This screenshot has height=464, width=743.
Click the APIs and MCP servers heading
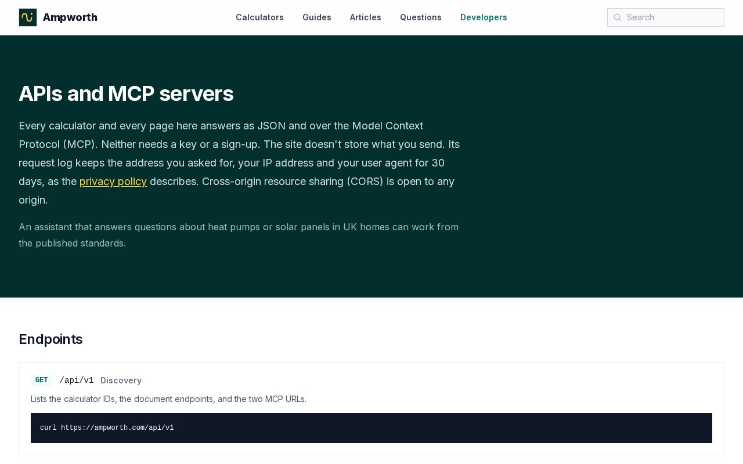click(126, 94)
